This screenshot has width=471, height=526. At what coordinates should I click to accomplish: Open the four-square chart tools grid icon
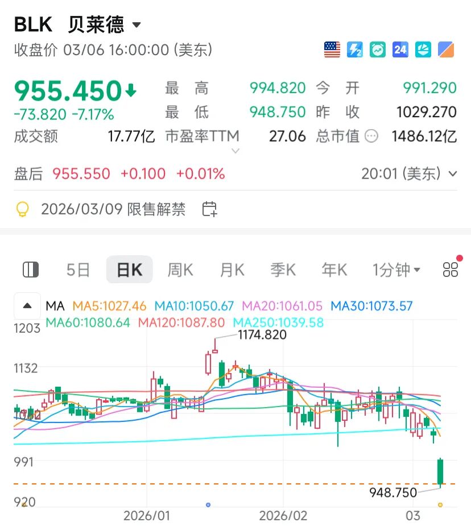pos(451,270)
